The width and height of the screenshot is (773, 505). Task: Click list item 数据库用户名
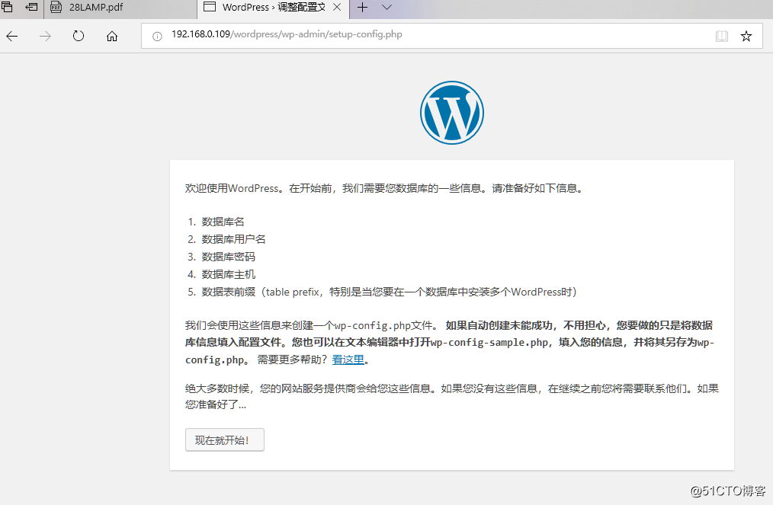[234, 239]
